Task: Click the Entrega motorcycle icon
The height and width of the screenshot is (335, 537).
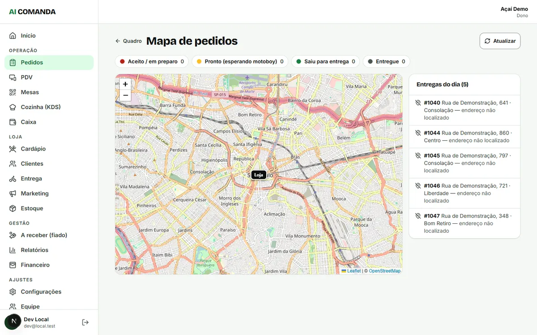Action: 13,179
